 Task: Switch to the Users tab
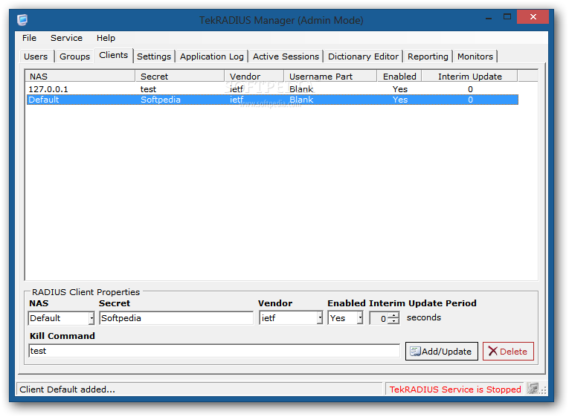pos(36,56)
